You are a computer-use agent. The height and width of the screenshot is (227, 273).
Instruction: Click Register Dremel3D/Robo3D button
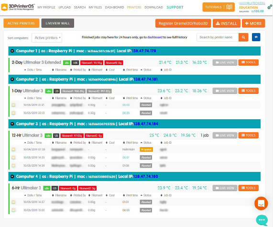183,23
